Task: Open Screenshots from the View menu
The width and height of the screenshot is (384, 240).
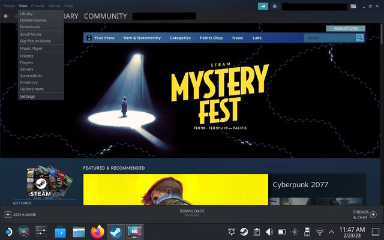Action: 31,76
